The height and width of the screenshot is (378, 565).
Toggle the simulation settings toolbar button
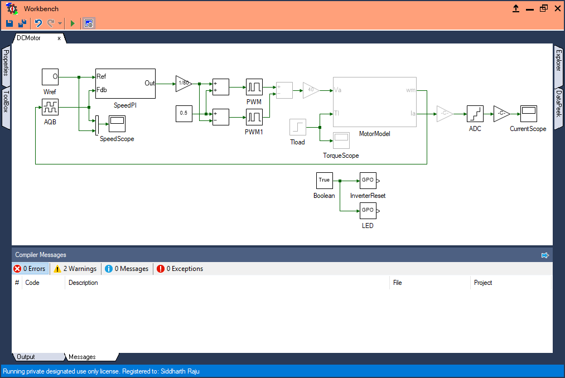[89, 23]
